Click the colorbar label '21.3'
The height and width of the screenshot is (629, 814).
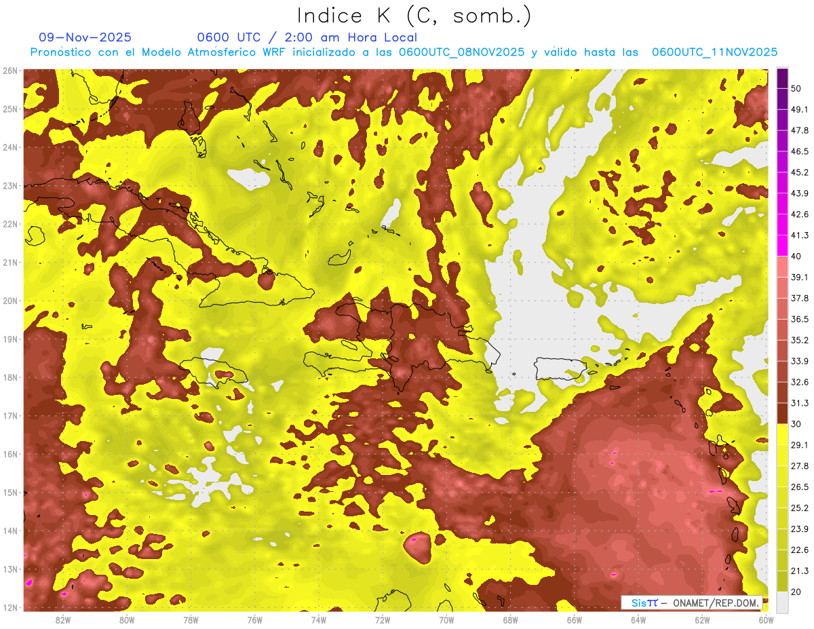click(800, 571)
